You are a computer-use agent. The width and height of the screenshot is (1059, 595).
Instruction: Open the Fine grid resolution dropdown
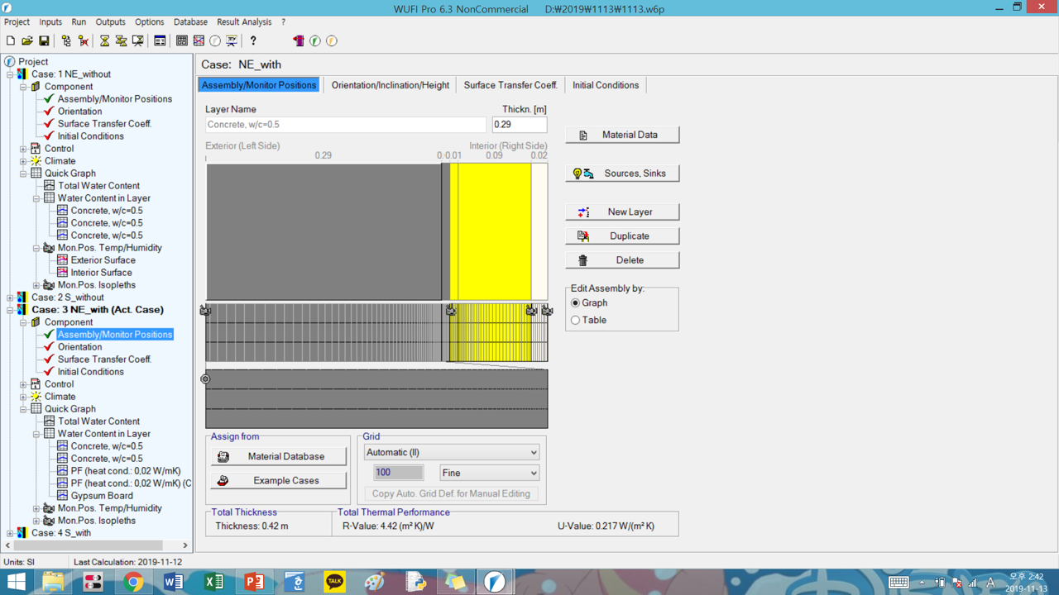point(489,473)
